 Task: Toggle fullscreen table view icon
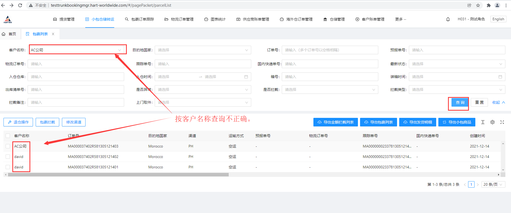502,122
